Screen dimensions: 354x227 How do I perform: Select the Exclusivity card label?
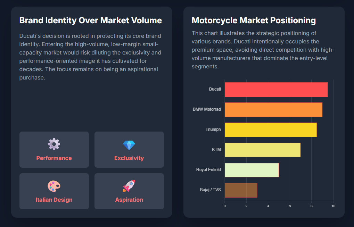pyautogui.click(x=129, y=158)
